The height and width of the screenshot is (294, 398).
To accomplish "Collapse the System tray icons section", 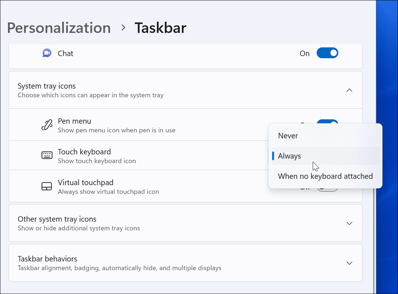I will [349, 90].
